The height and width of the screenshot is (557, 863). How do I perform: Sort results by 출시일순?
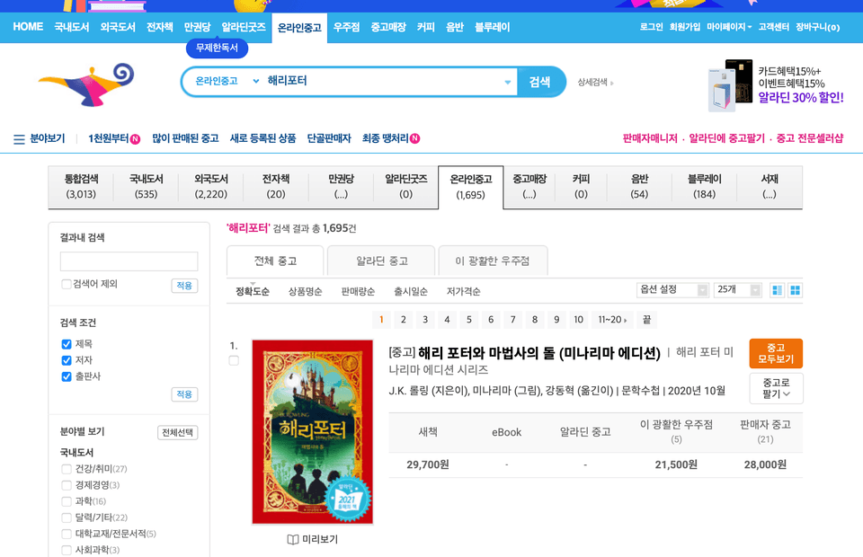[x=411, y=291]
